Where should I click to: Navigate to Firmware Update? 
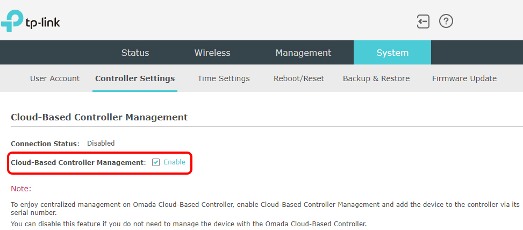464,78
